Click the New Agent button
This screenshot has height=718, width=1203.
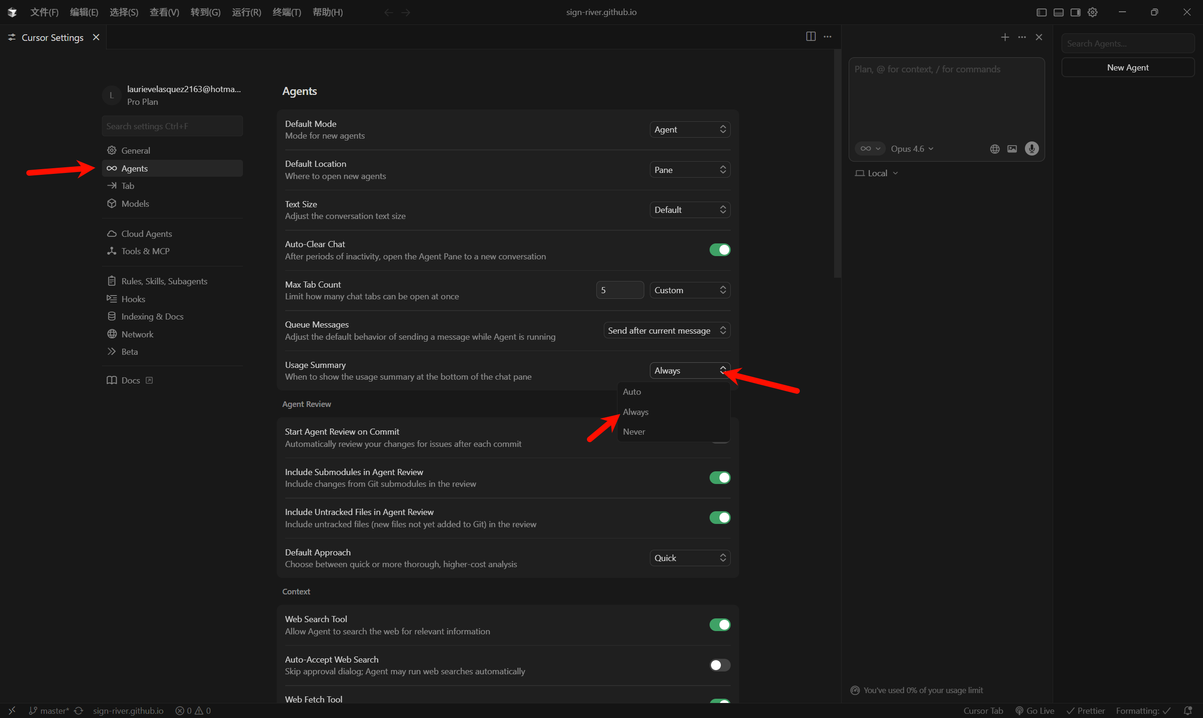tap(1127, 67)
